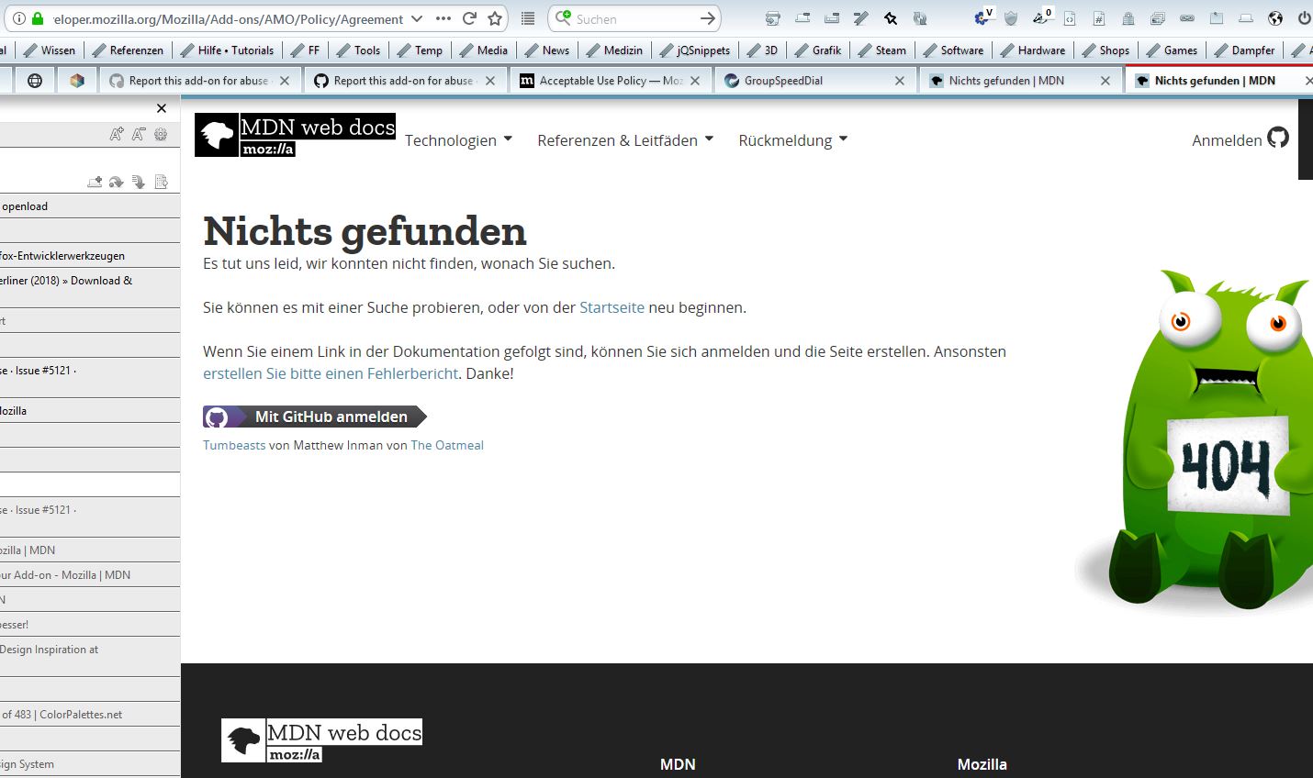Click the sidebar export document icon
The width and height of the screenshot is (1313, 778).
pos(161,182)
